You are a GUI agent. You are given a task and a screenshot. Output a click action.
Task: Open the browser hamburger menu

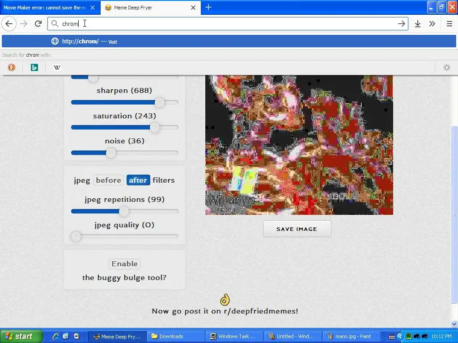pyautogui.click(x=449, y=24)
